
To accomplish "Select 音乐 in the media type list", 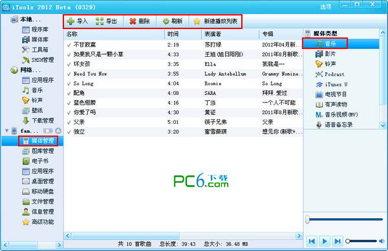I will coord(341,44).
